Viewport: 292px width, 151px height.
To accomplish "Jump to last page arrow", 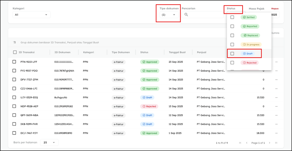I will (x=276, y=143).
